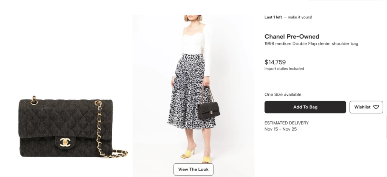The height and width of the screenshot is (177, 387).
Task: Click the heart icon on Wishlist
Action: point(376,107)
